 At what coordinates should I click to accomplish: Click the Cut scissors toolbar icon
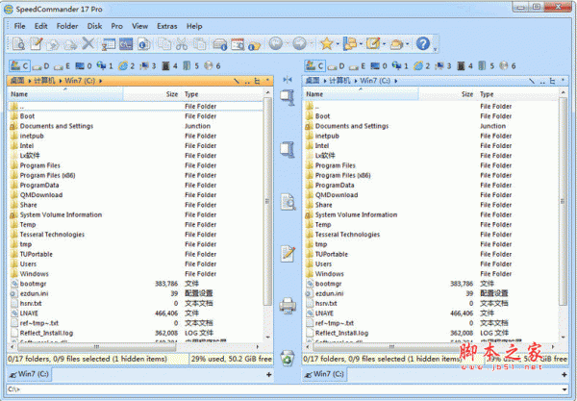(182, 44)
